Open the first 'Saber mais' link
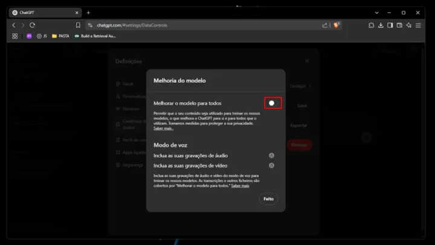 163,128
